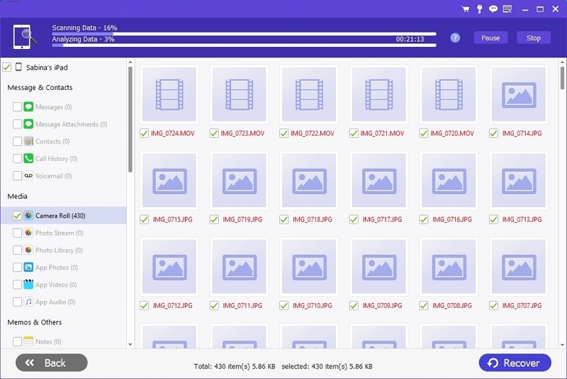
Task: Select Message Attachments category
Action: point(71,125)
